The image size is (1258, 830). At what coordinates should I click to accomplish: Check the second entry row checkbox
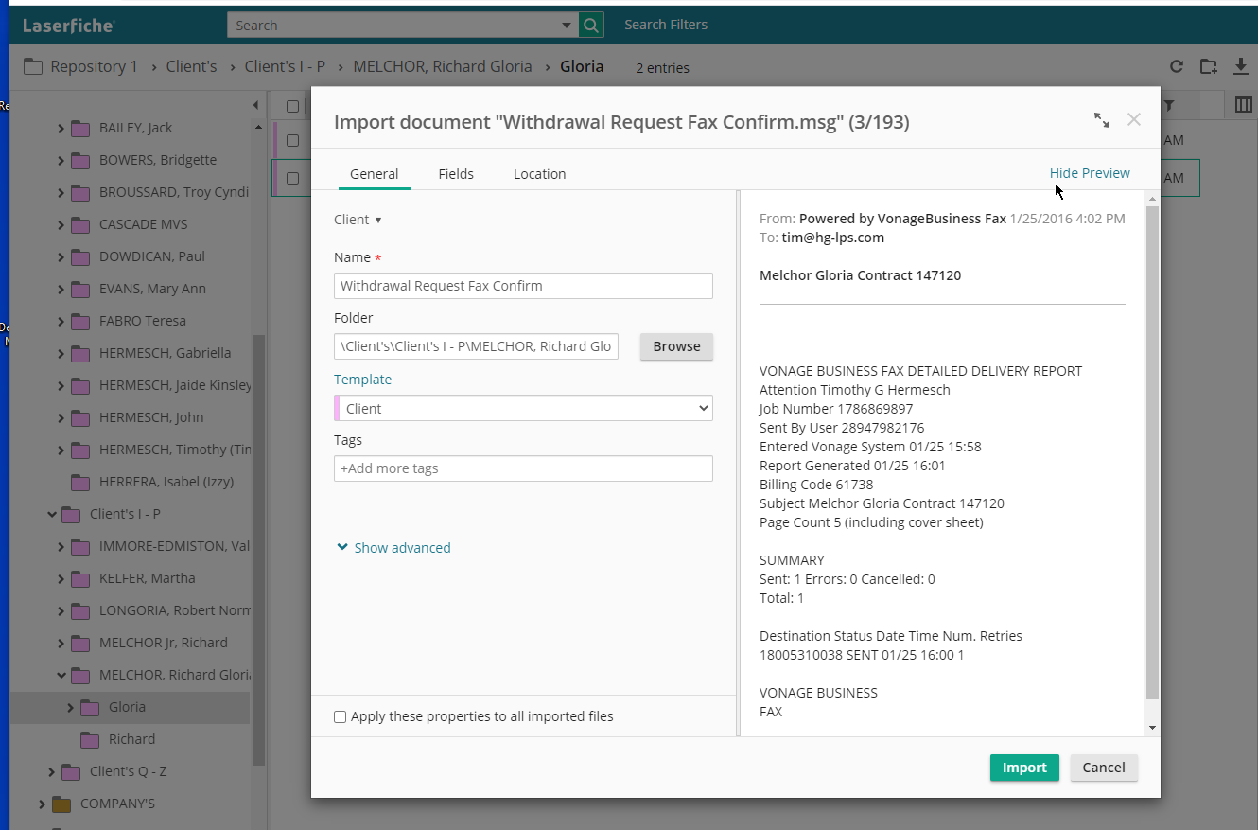(293, 178)
